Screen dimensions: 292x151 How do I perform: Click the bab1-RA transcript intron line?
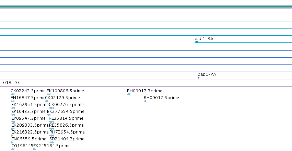(x=245, y=43)
